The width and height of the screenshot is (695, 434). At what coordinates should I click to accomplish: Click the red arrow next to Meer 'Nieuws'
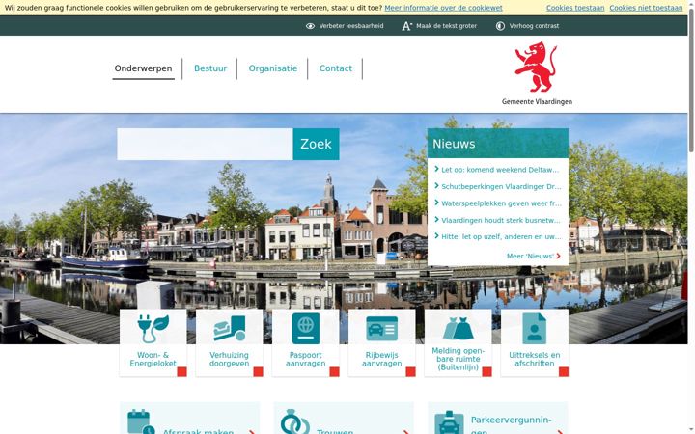[559, 256]
